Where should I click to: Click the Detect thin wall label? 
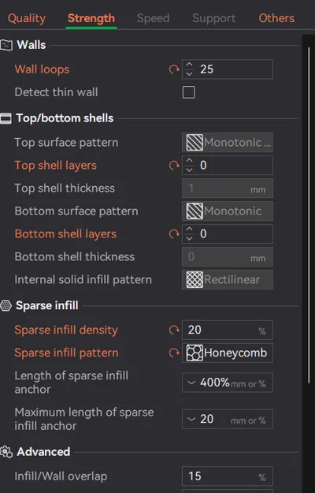click(x=56, y=92)
